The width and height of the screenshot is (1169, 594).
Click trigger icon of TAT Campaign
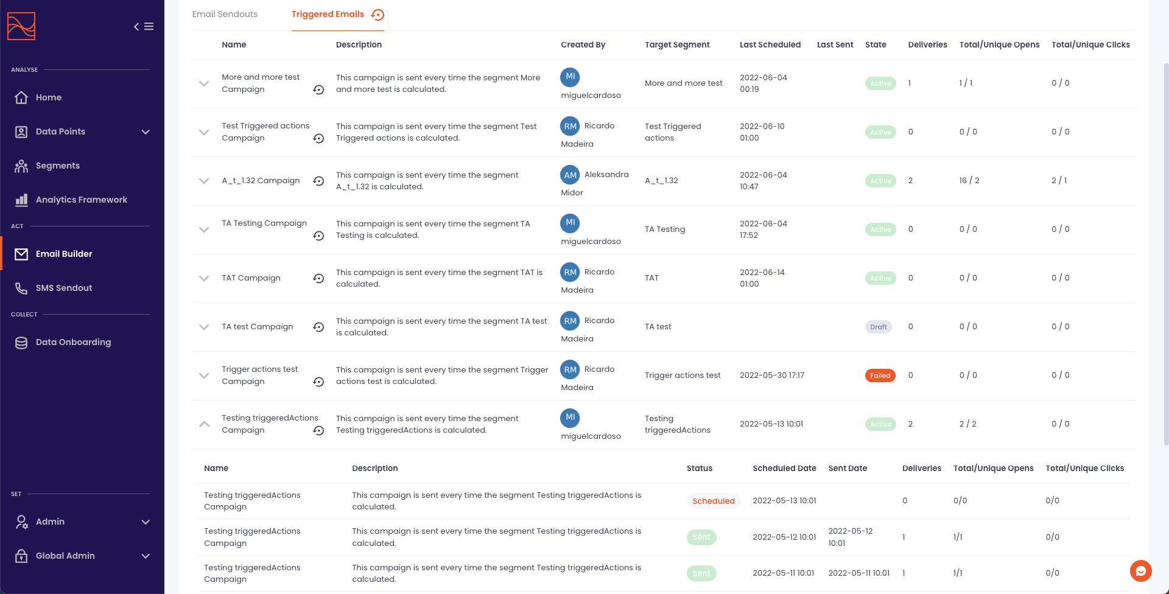318,278
